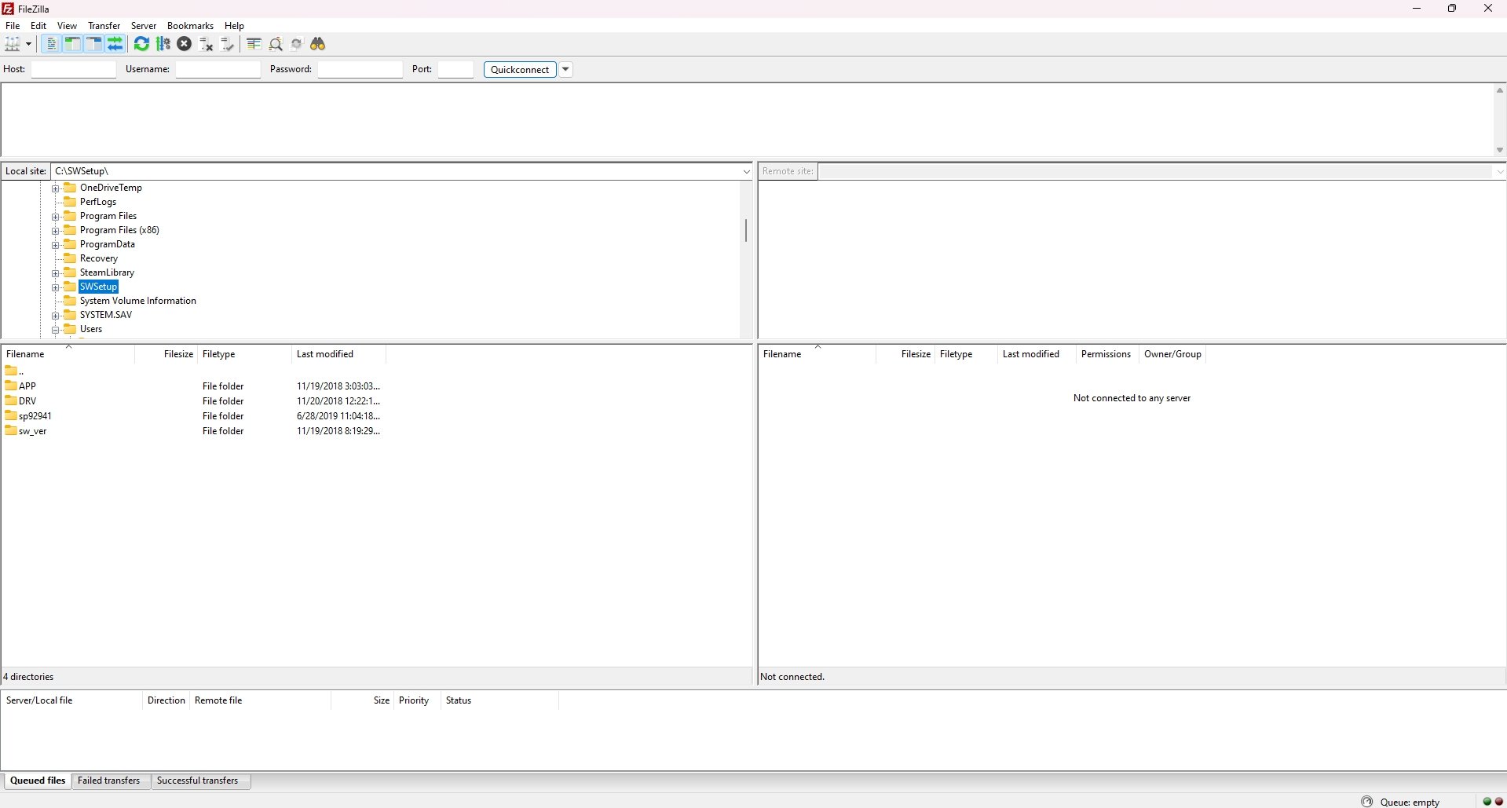1507x808 pixels.
Task: Click the process queue icon
Action: (163, 44)
